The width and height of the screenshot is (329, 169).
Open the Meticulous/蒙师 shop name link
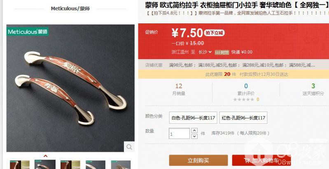tap(70, 9)
